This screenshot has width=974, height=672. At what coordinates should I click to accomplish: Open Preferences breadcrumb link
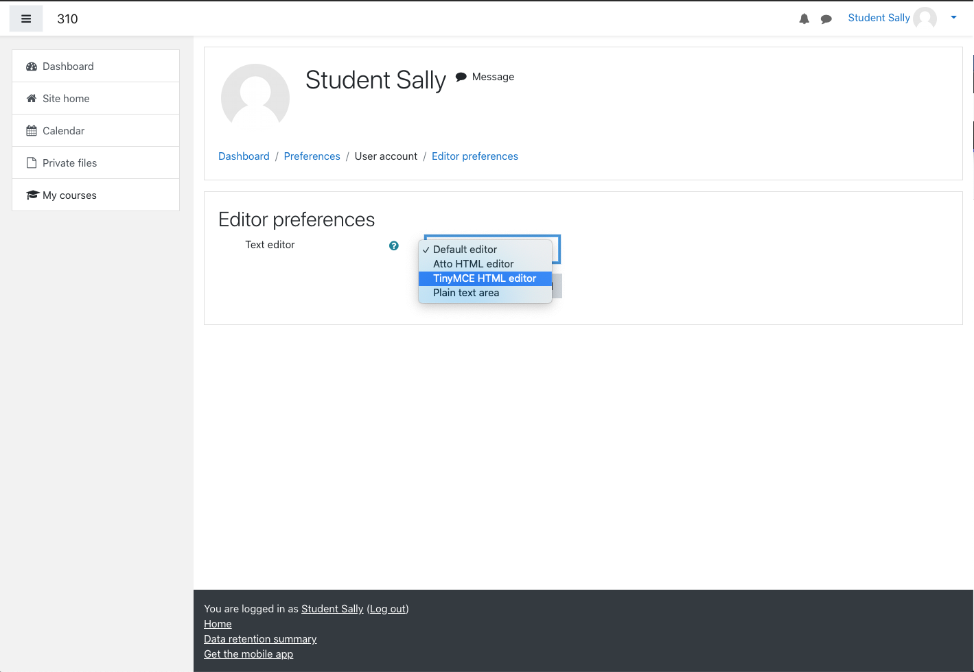(x=312, y=156)
